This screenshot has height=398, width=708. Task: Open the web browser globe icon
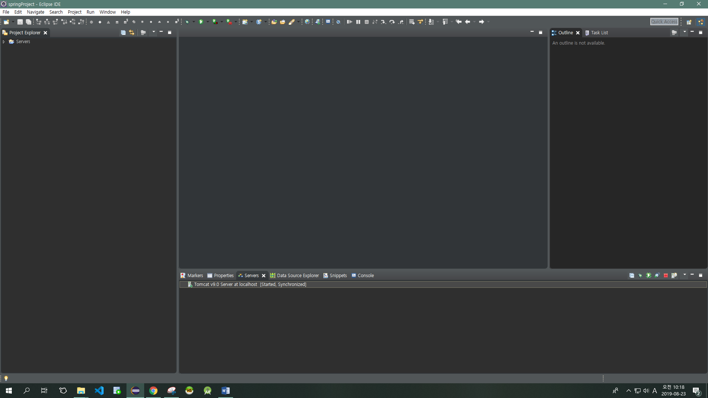point(307,22)
